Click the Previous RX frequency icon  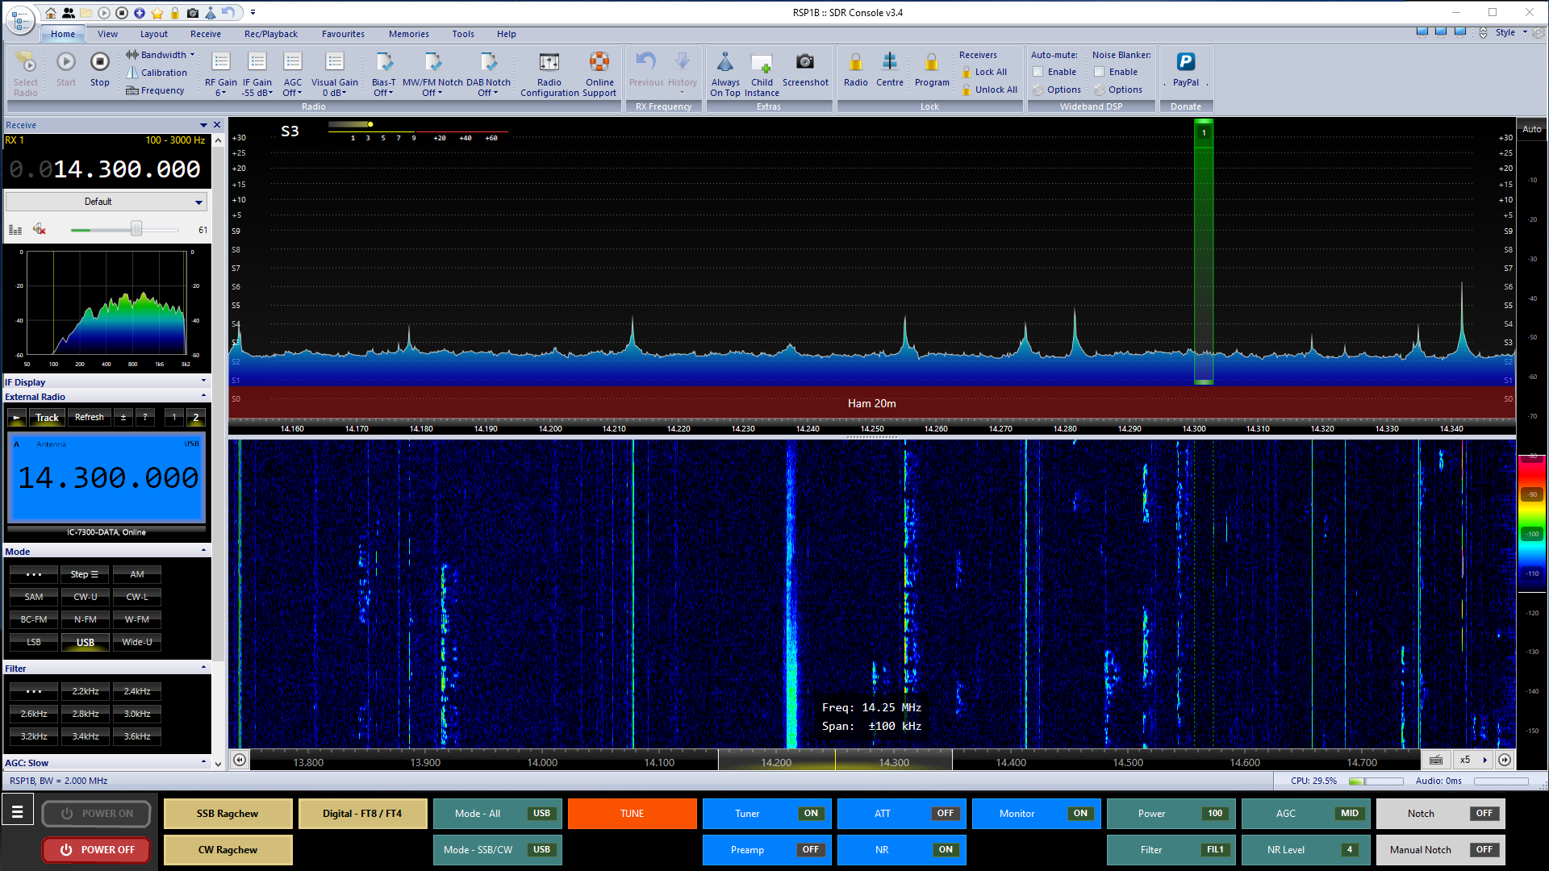646,62
